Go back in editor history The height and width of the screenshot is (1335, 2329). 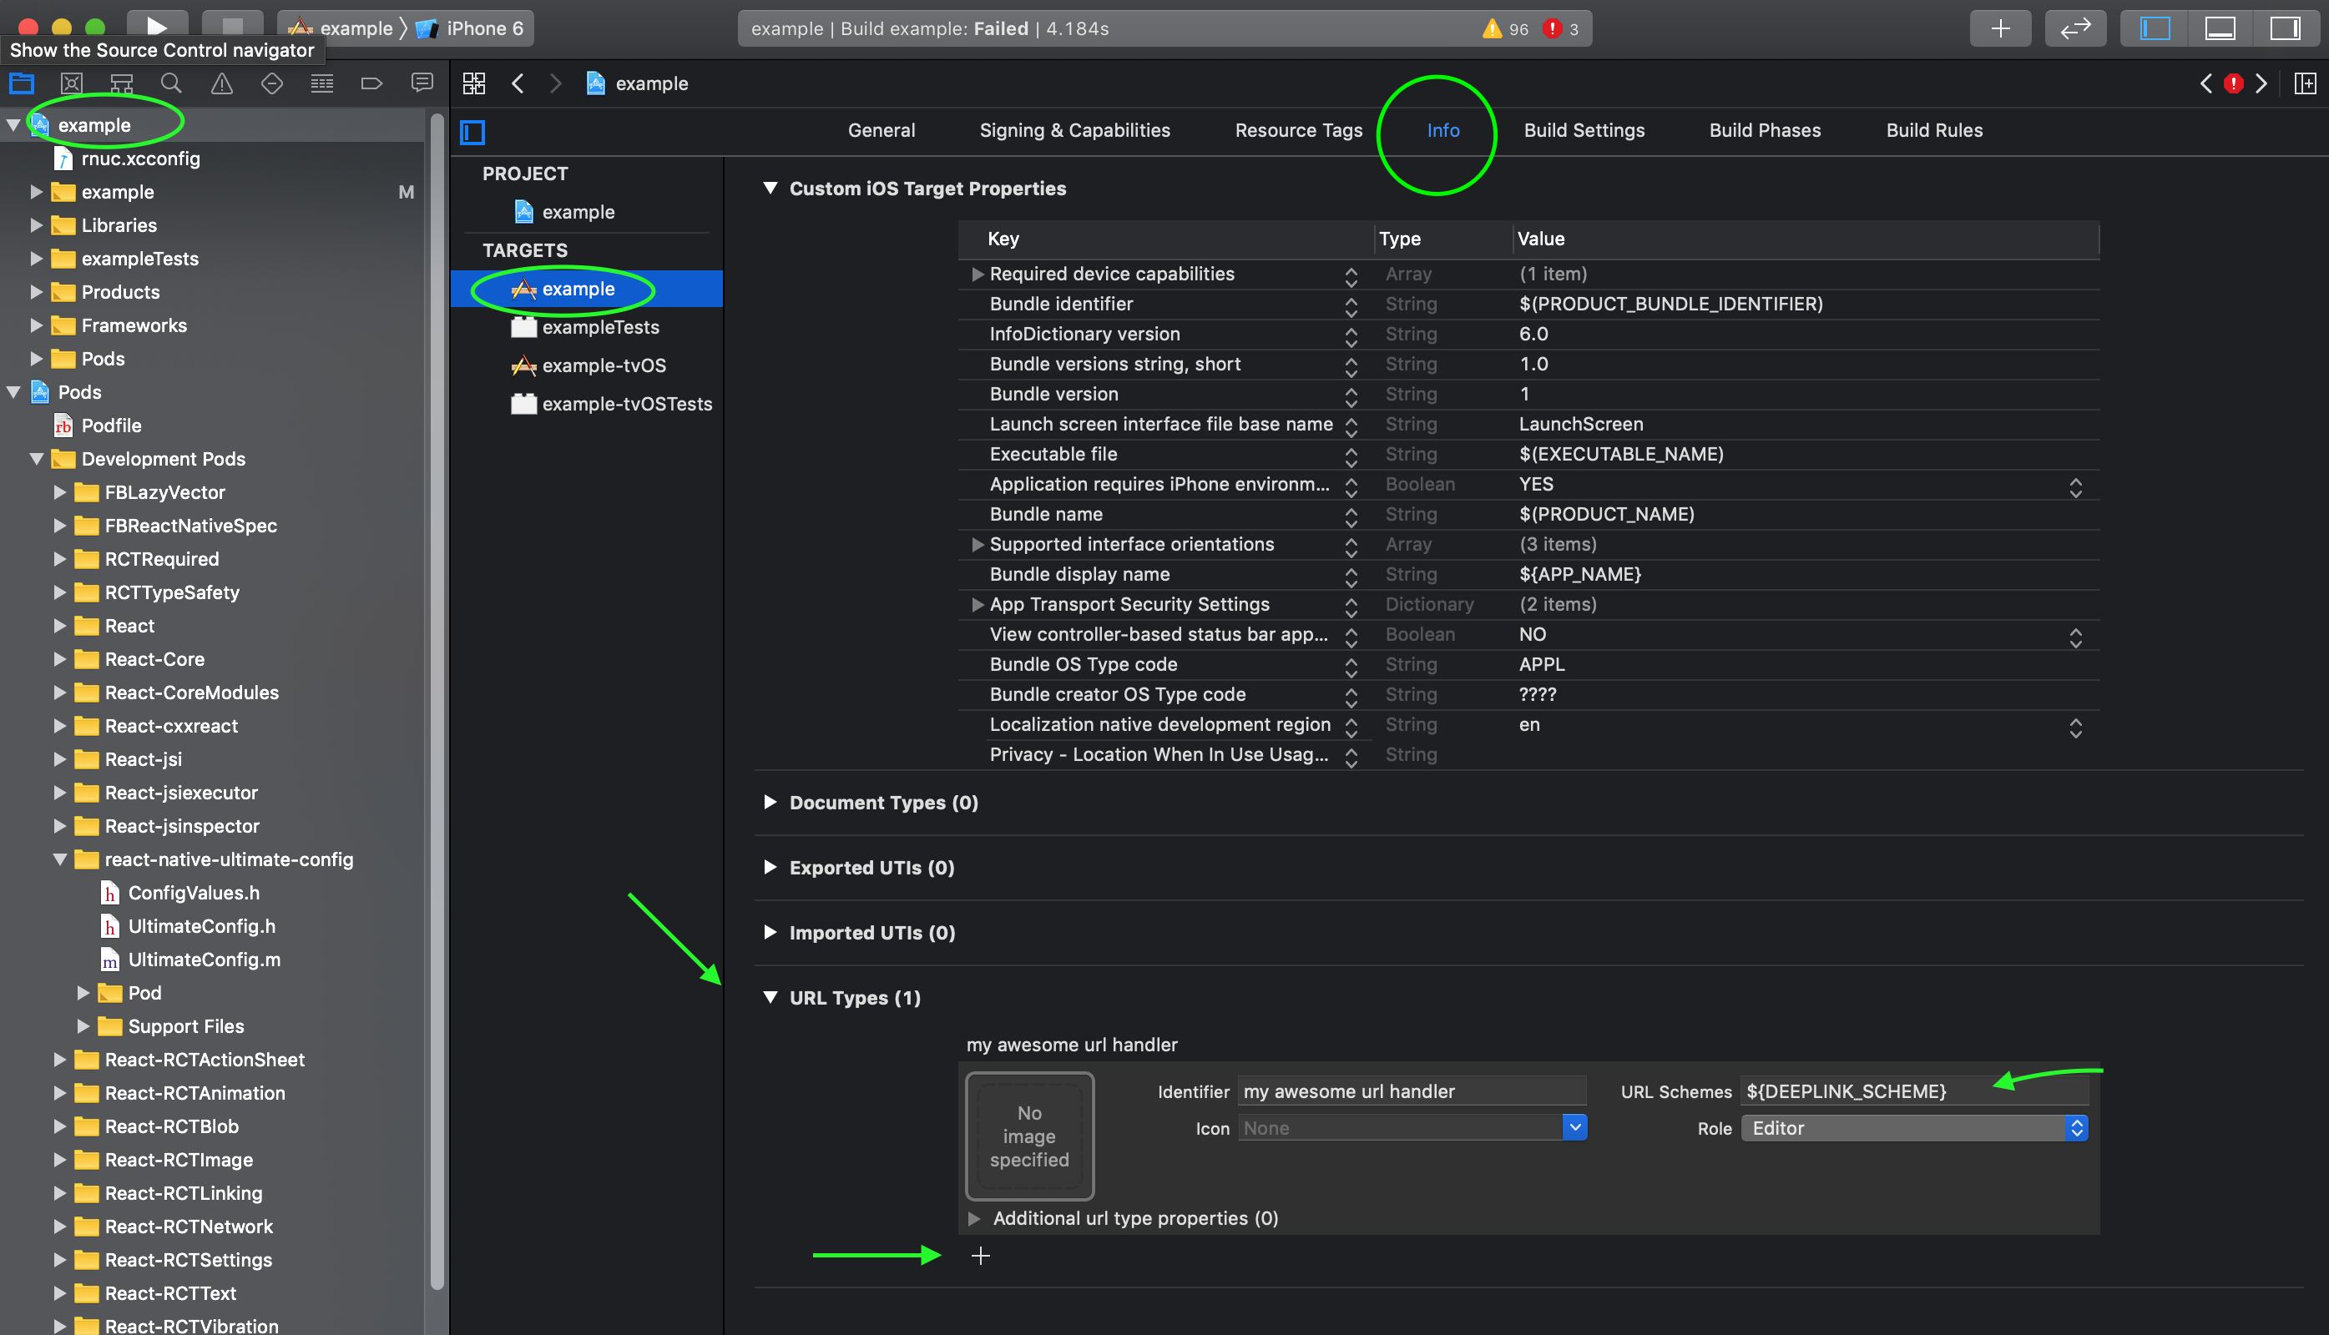coord(518,83)
